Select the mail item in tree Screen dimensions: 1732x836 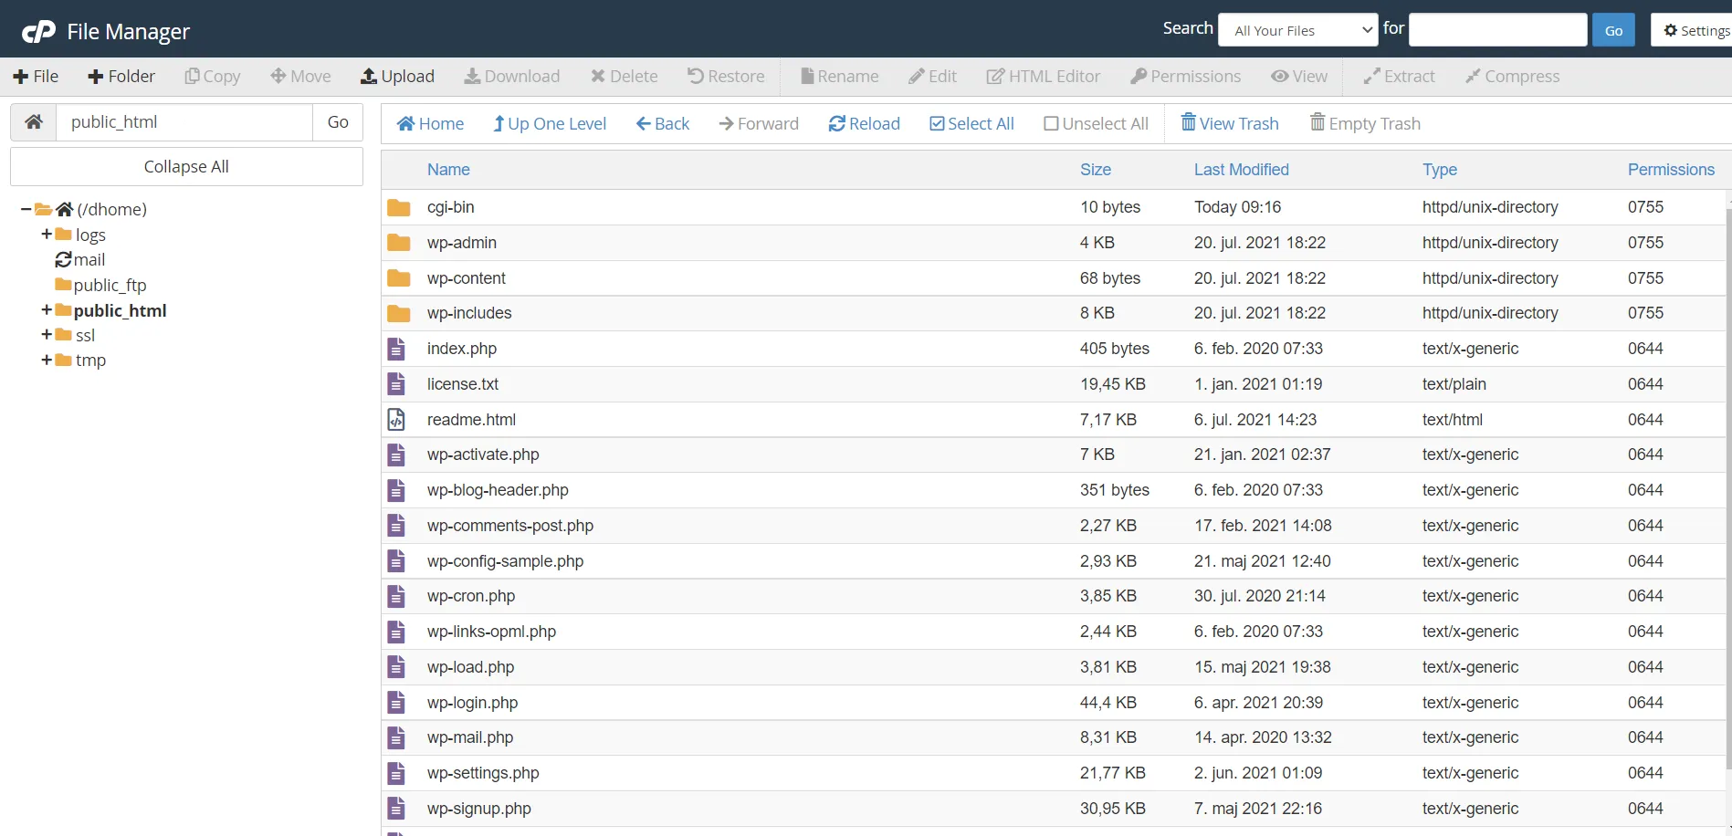click(x=80, y=260)
